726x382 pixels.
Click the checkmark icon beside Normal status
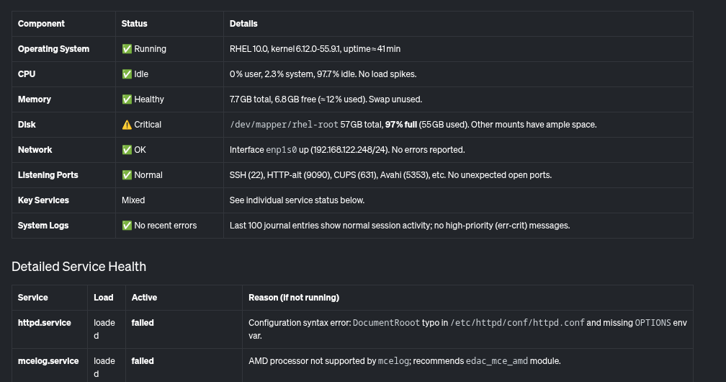pos(127,175)
